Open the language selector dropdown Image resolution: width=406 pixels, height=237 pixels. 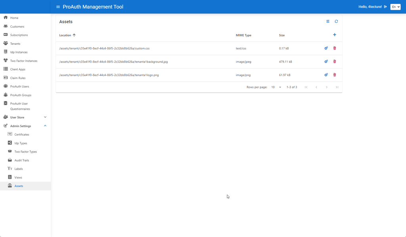395,7
